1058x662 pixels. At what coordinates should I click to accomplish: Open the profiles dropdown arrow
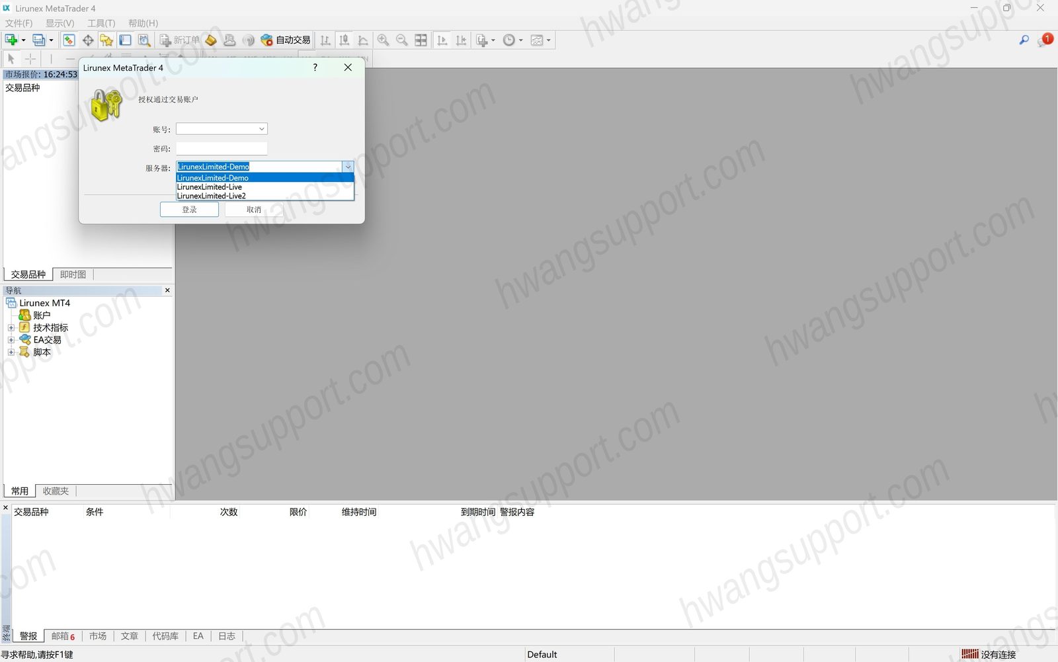click(x=52, y=40)
